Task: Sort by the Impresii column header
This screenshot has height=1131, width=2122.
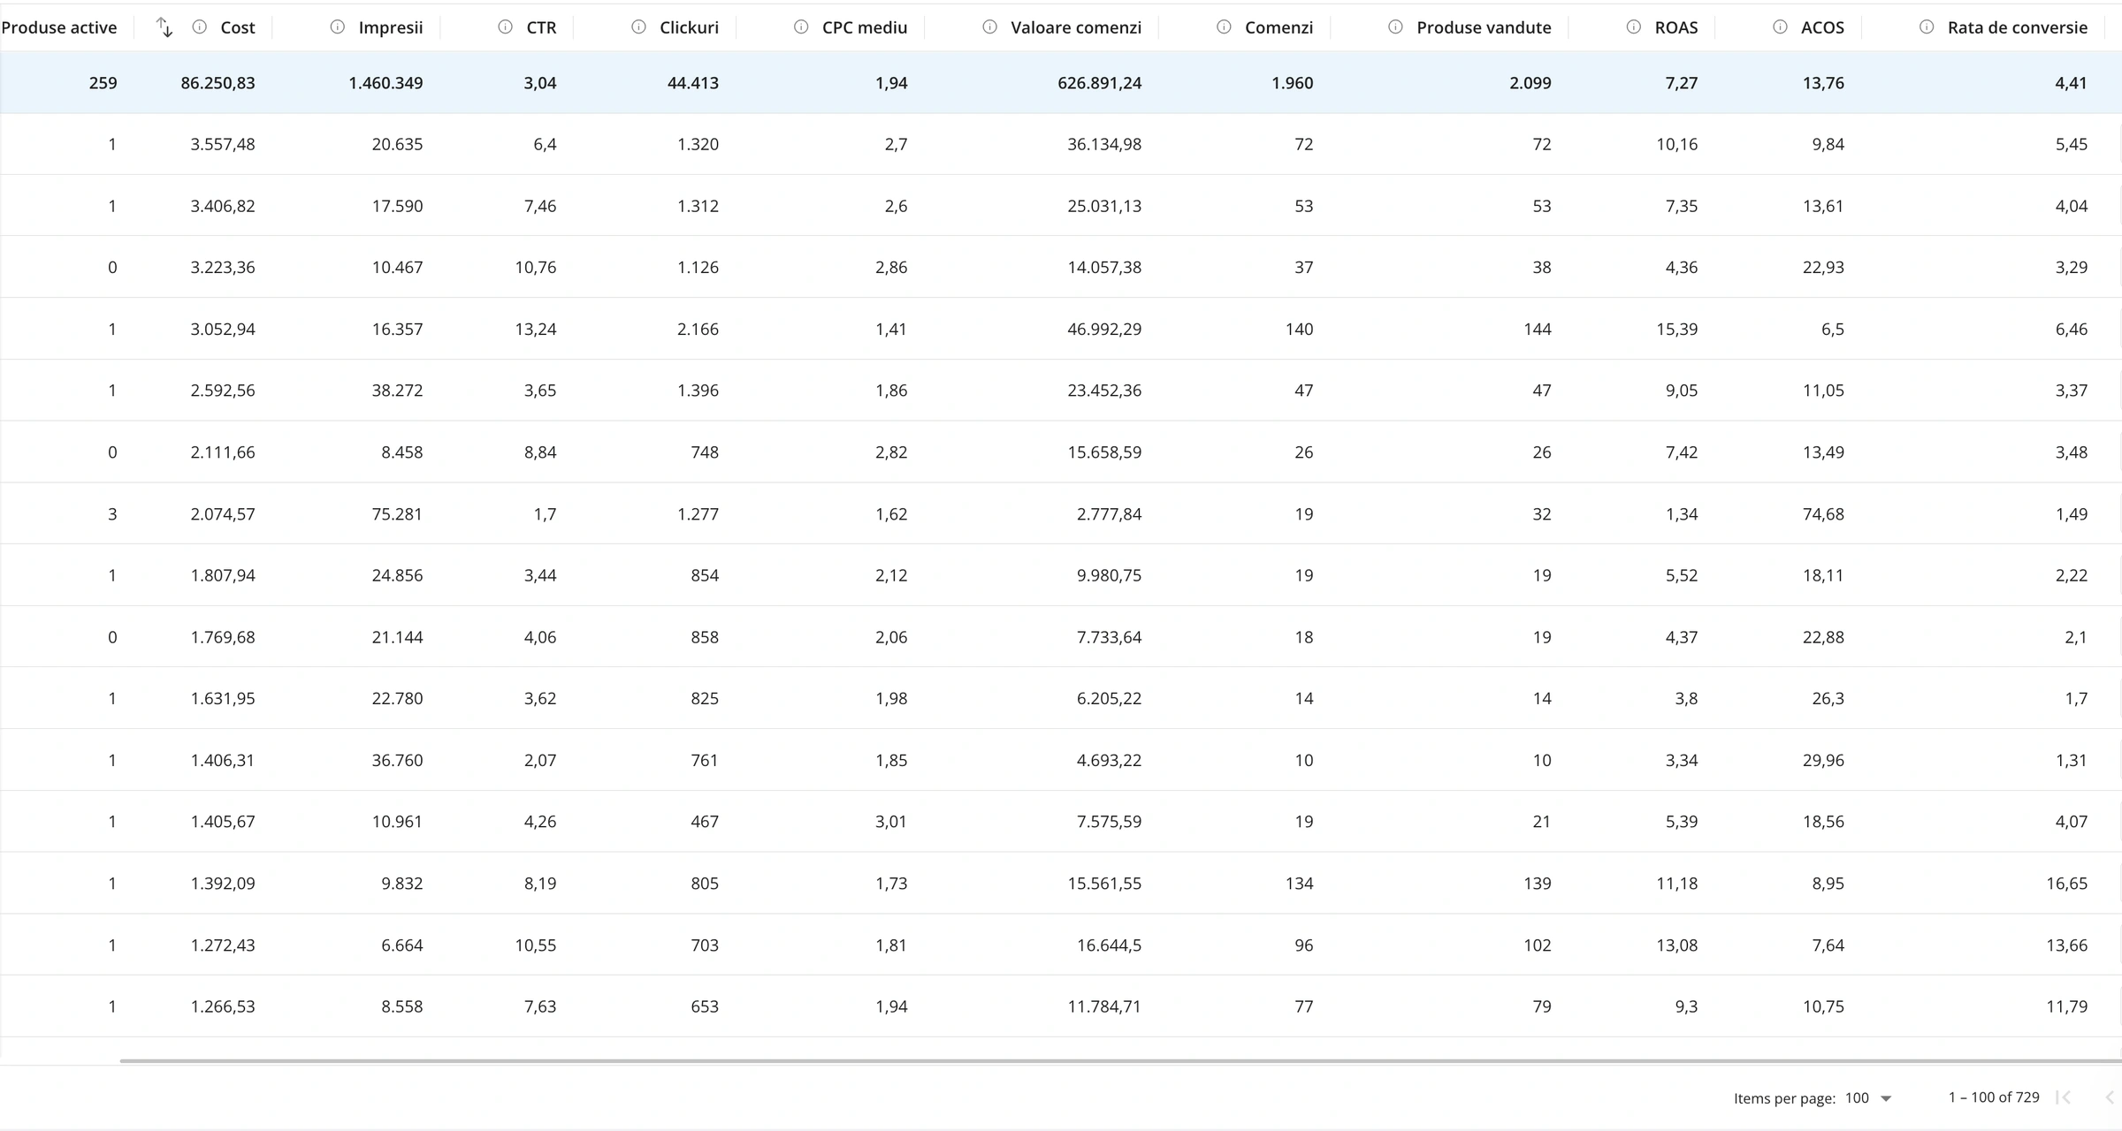Action: [x=391, y=27]
